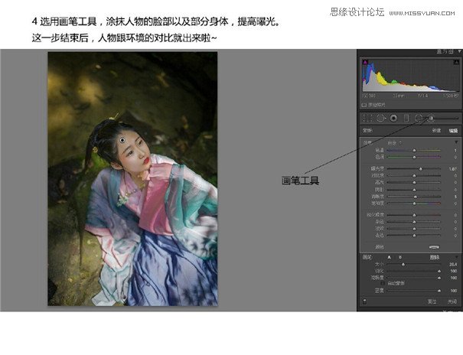The image size is (463, 355).
Task: Click the brush edit pin on forehead
Action: click(122, 141)
